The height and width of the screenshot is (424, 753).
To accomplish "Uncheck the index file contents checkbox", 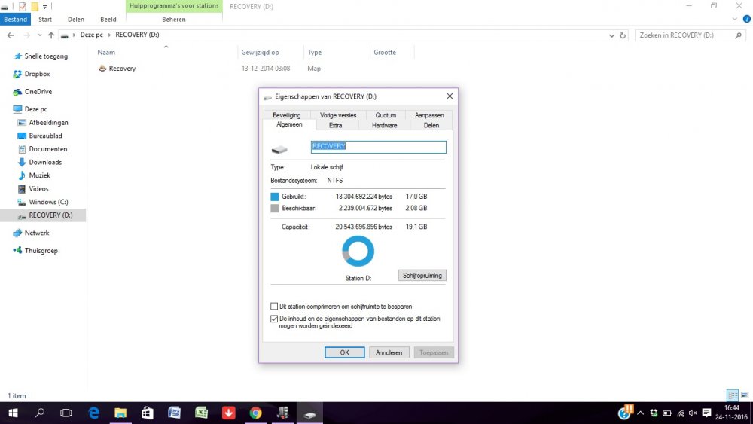I will point(274,319).
